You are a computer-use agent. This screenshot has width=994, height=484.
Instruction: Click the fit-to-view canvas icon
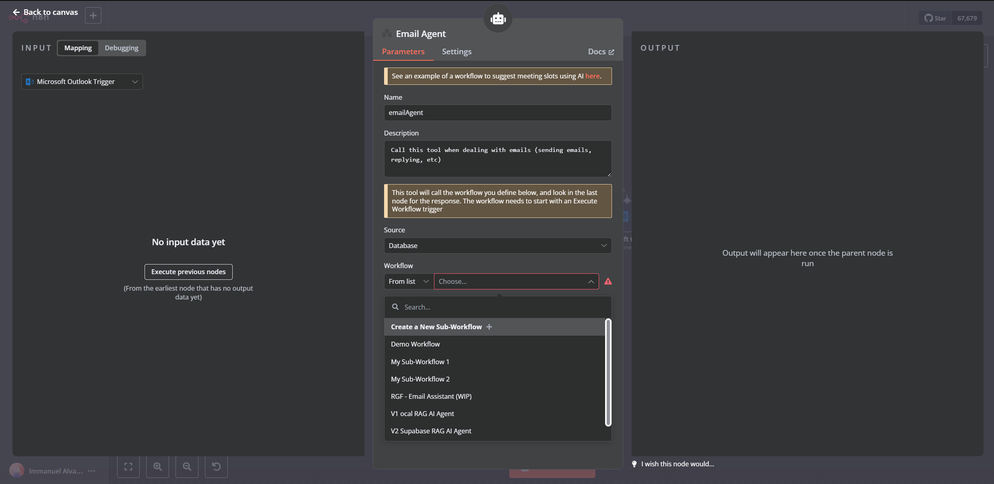point(128,466)
